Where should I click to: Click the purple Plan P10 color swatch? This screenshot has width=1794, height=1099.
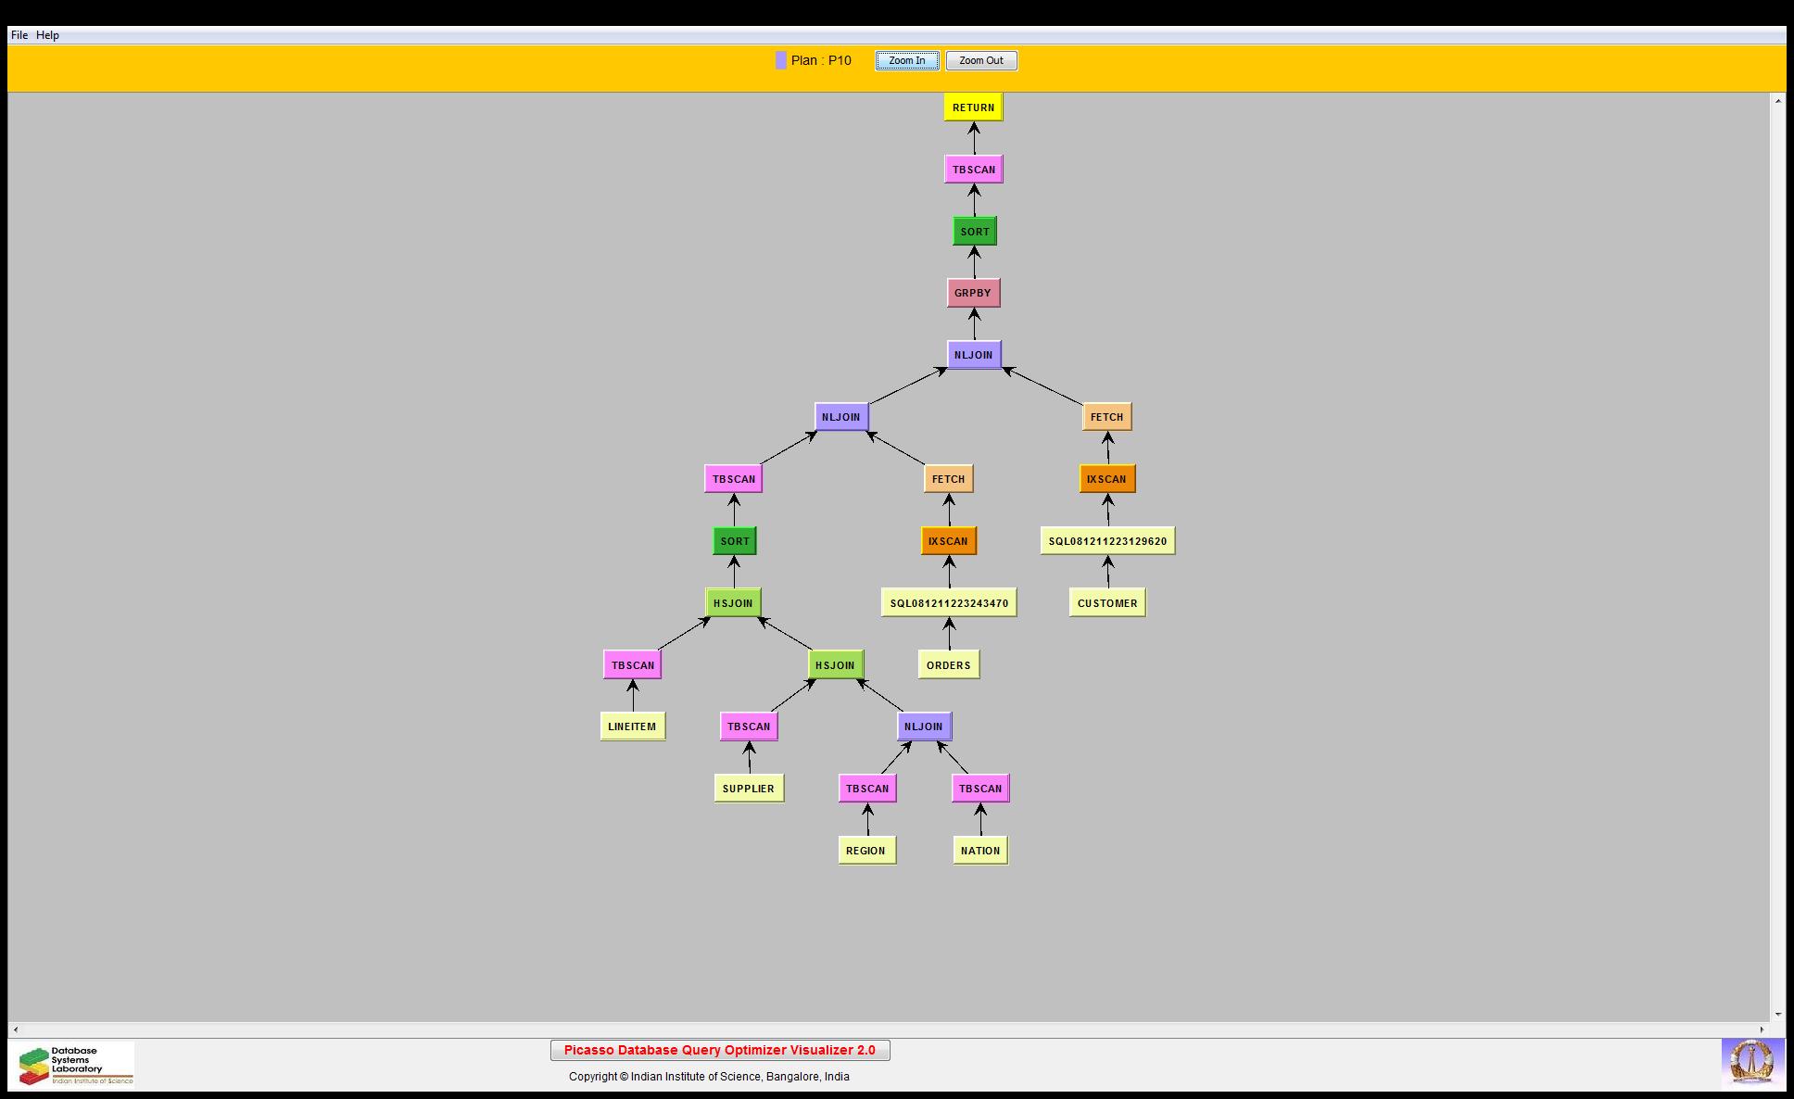pyautogui.click(x=781, y=61)
